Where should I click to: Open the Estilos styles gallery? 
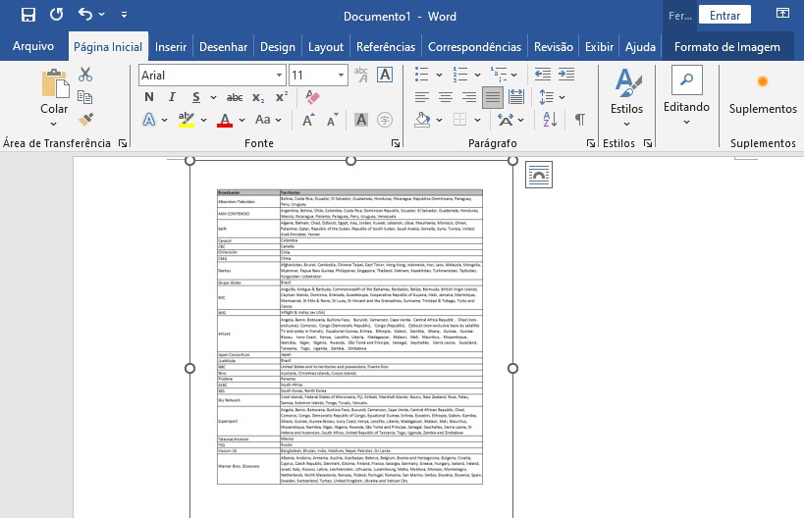626,98
